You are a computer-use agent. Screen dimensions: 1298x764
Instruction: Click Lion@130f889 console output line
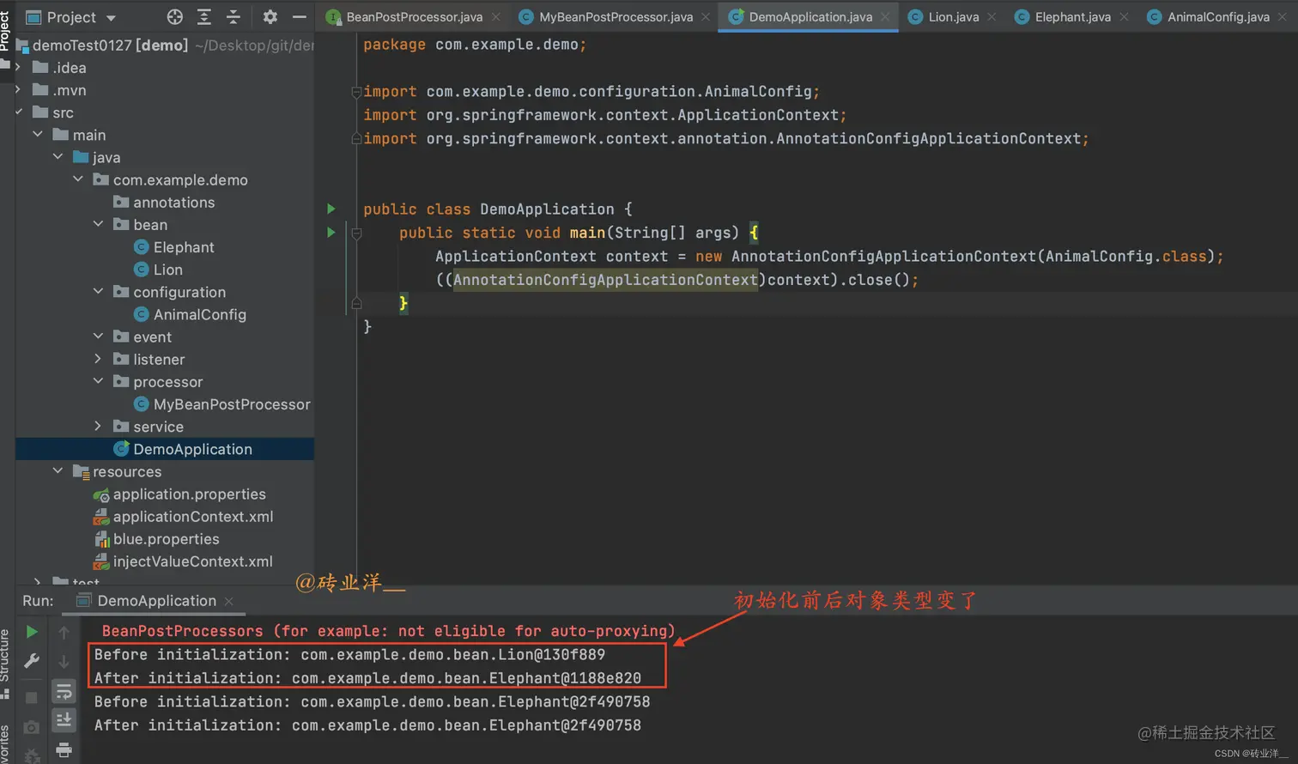(349, 654)
